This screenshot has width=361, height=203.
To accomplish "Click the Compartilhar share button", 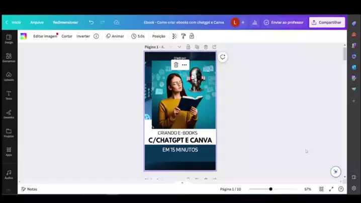I will (x=327, y=22).
